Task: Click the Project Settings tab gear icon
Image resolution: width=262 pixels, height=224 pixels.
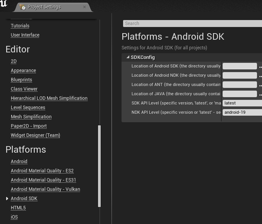Action: coord(22,7)
